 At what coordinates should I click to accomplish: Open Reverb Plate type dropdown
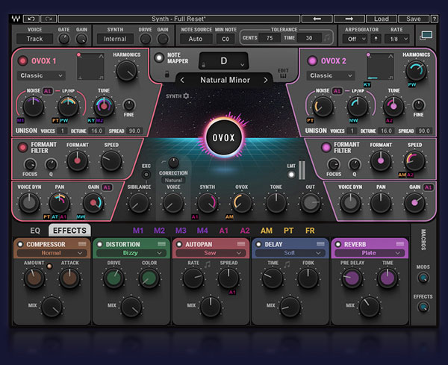click(x=370, y=253)
